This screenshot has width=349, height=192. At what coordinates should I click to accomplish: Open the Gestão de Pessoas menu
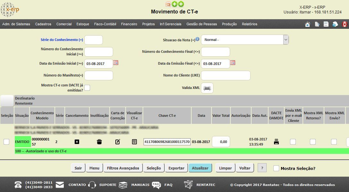[x=202, y=24]
